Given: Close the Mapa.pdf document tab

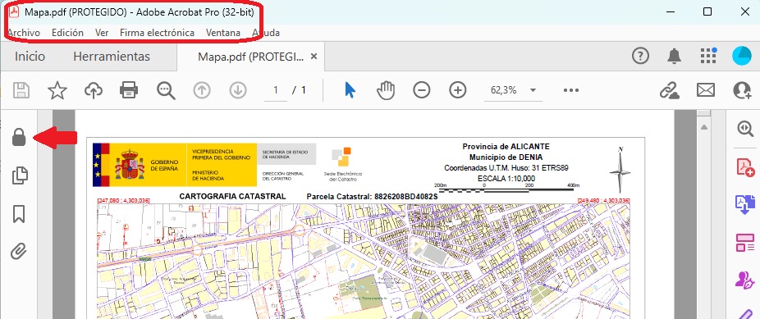Looking at the screenshot, I should (x=314, y=57).
